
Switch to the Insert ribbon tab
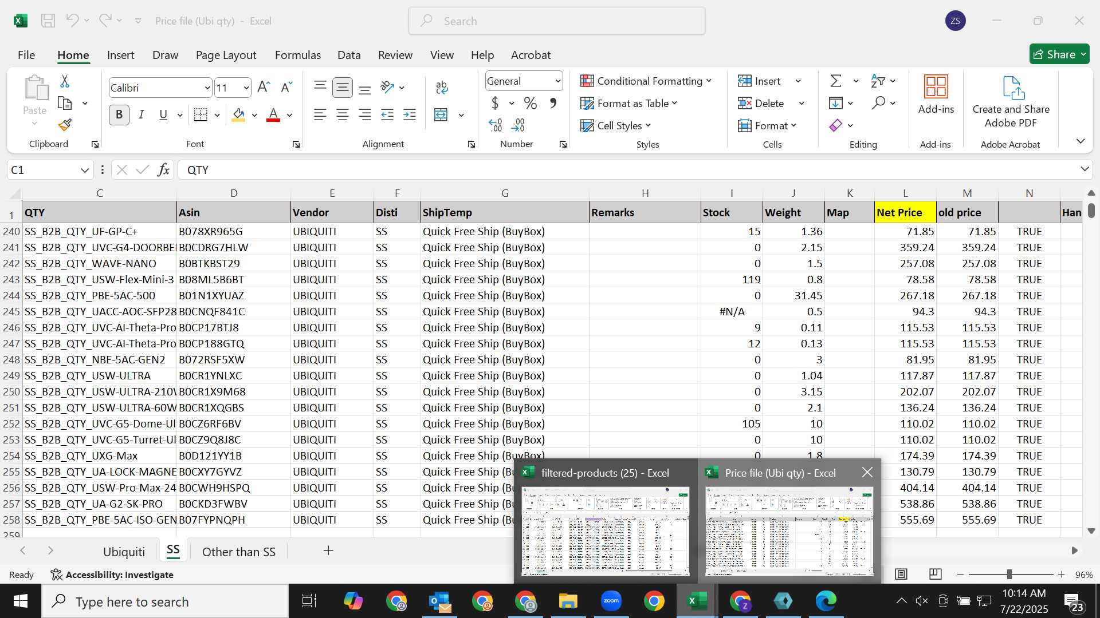(120, 55)
